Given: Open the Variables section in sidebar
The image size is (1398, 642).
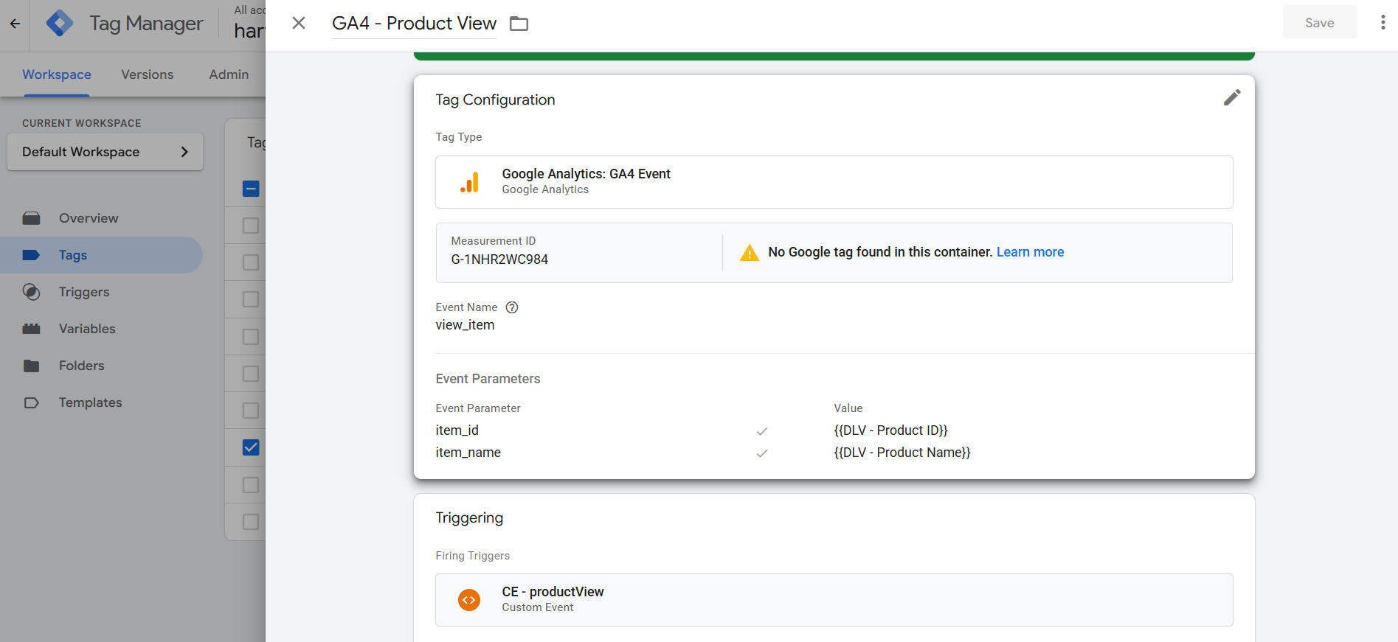Looking at the screenshot, I should pos(87,329).
